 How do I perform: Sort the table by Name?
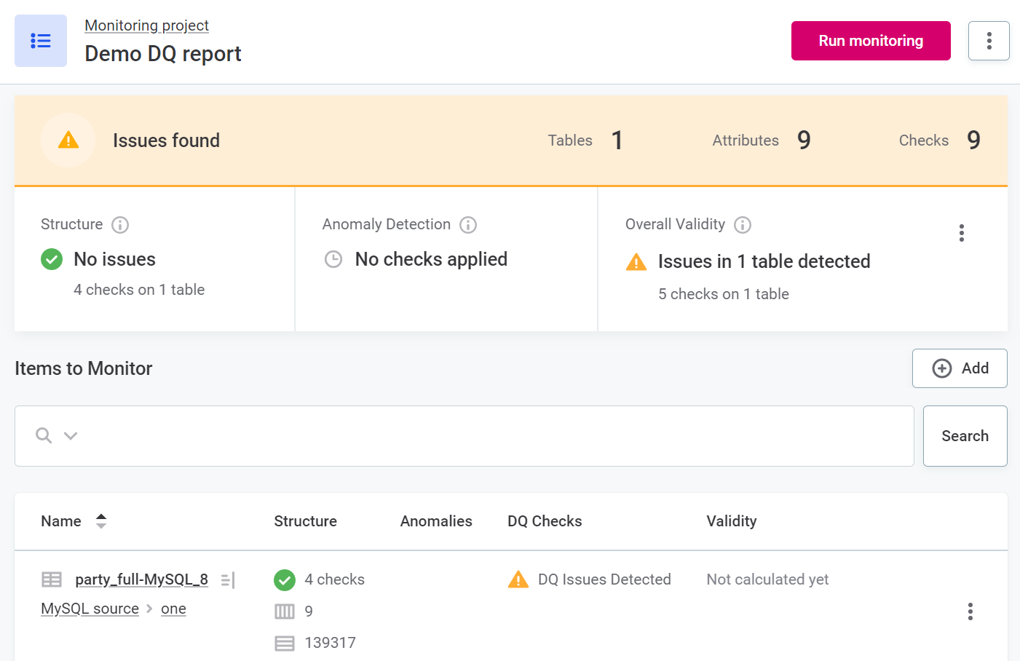(101, 521)
